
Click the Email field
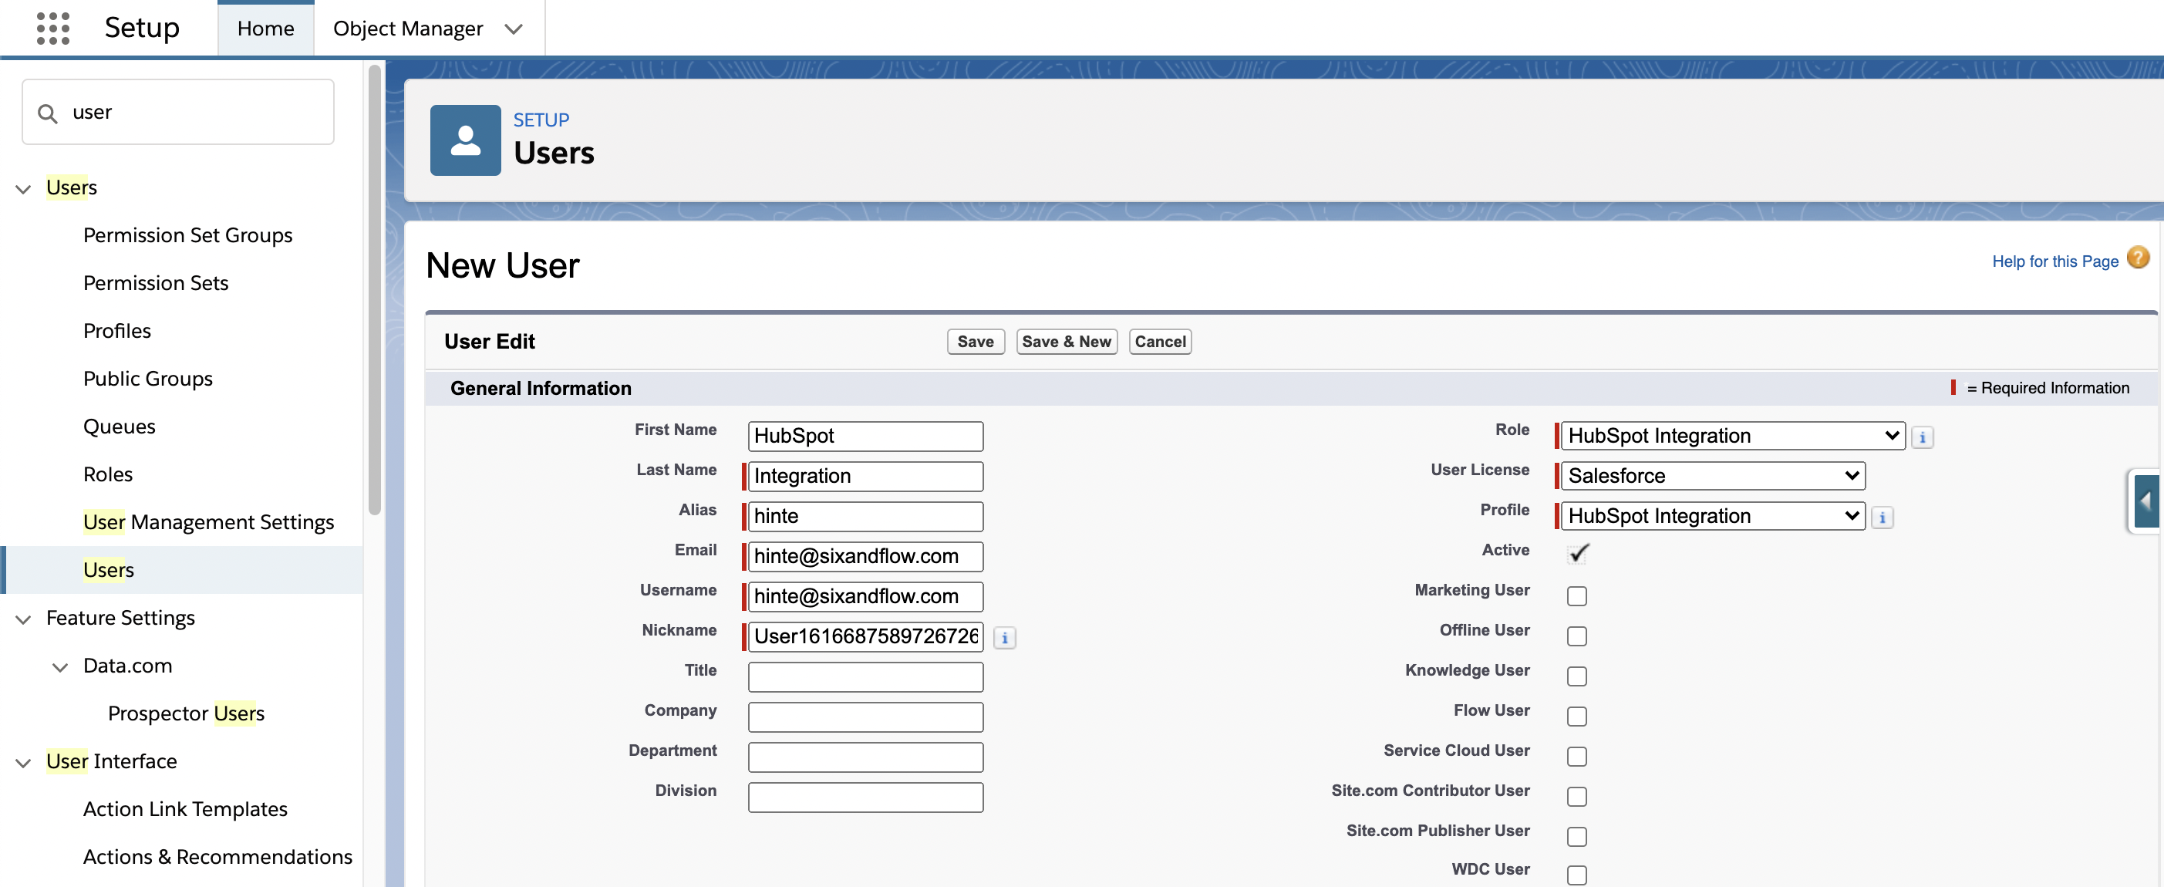pos(865,557)
